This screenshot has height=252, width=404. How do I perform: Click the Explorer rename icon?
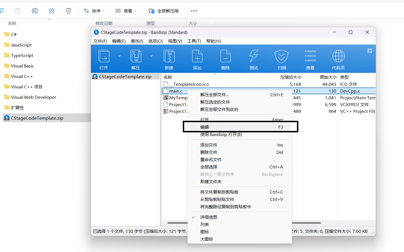point(35,11)
